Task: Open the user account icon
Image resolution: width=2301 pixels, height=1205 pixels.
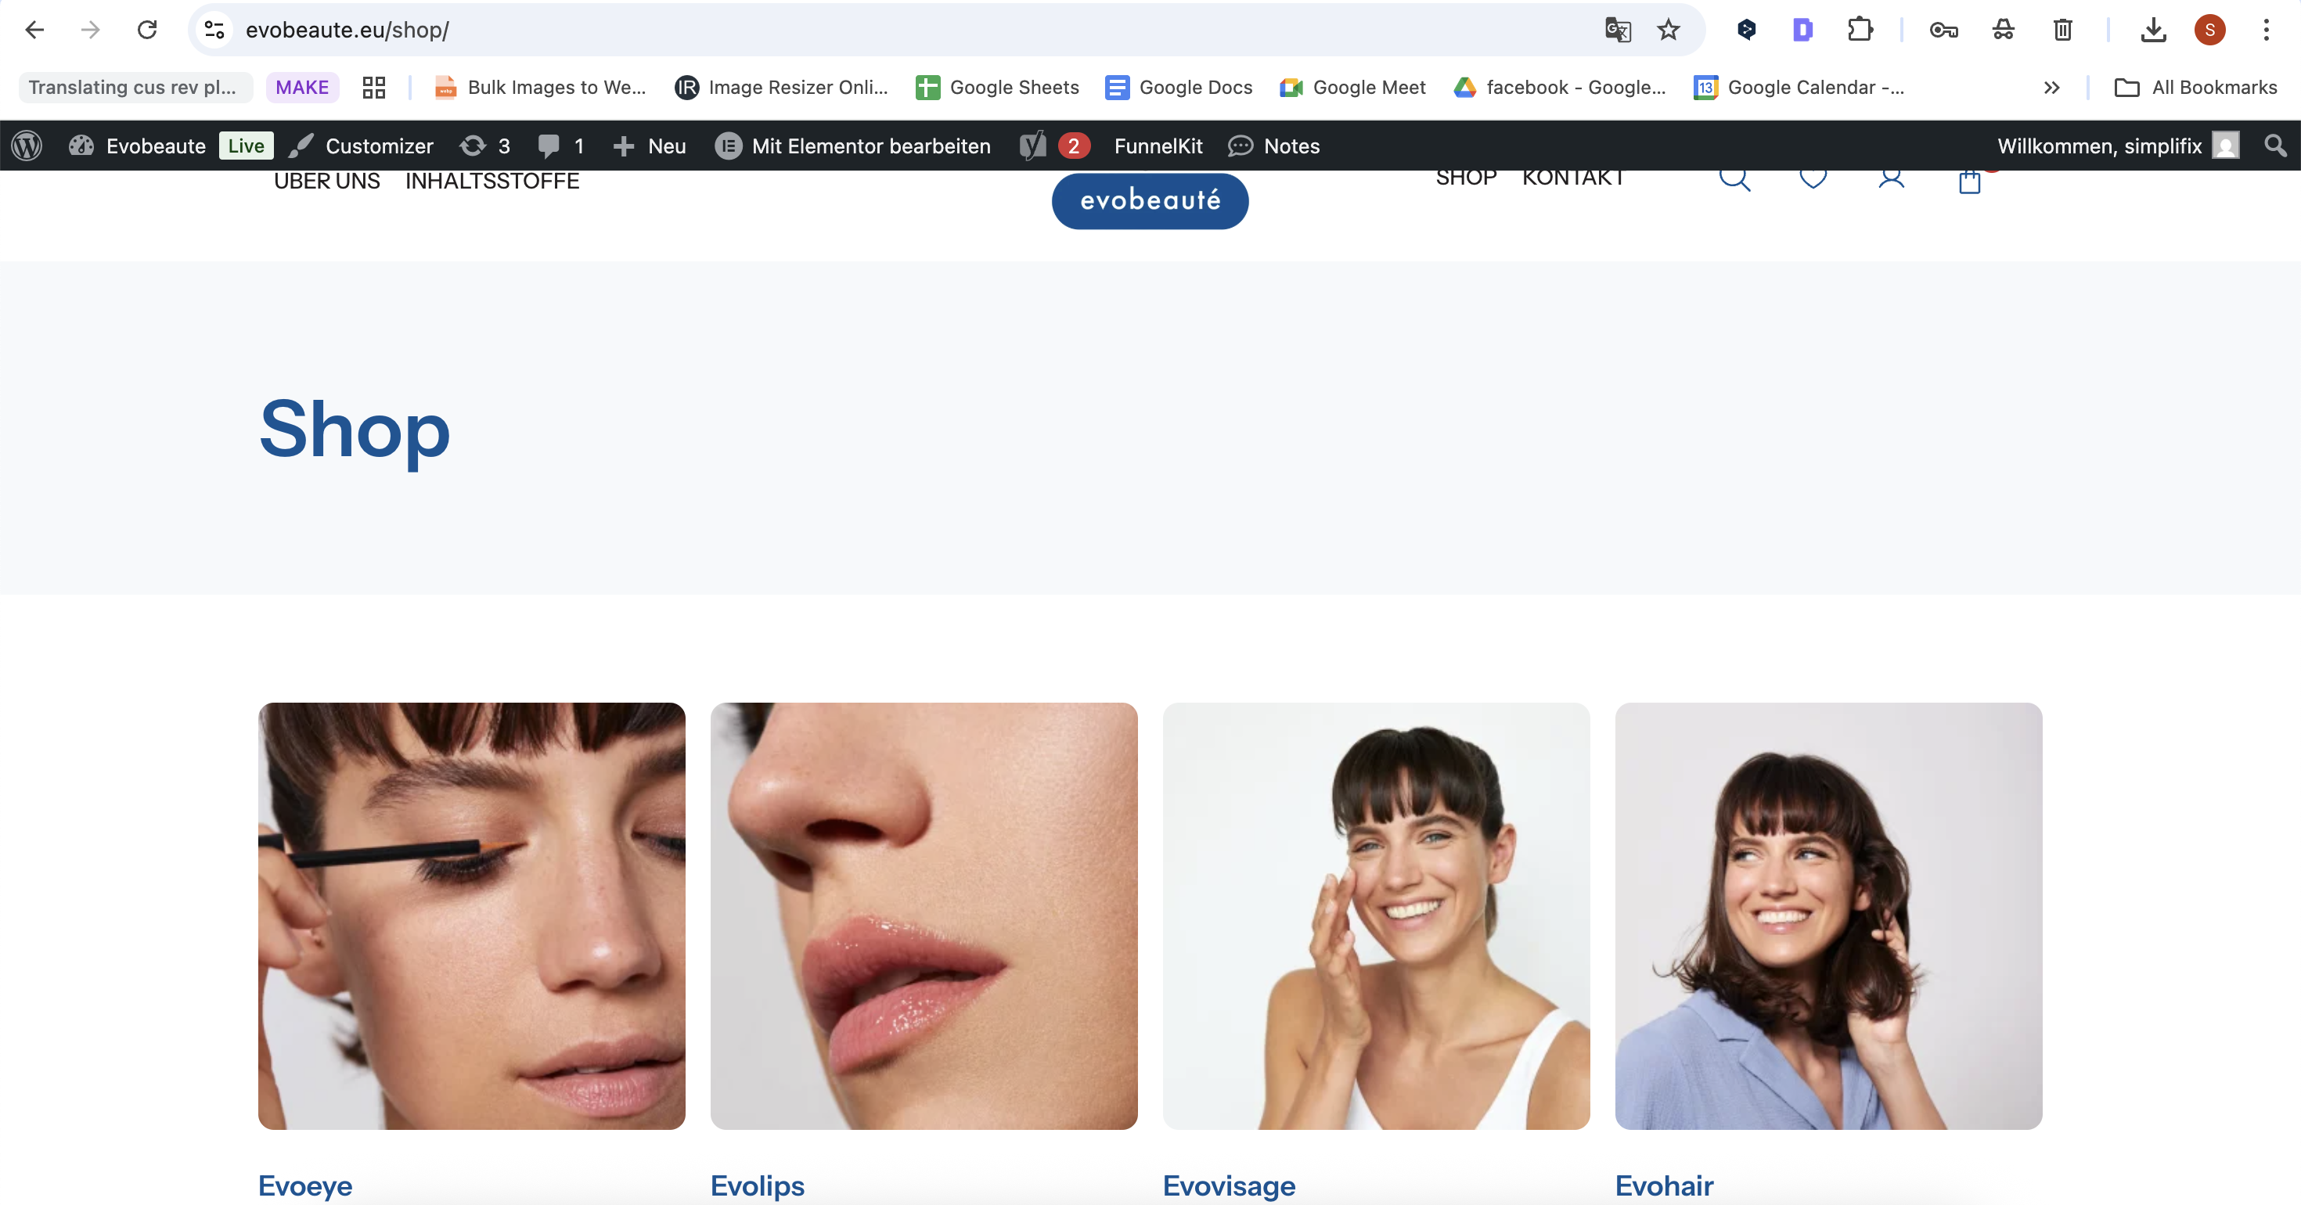Action: click(x=1891, y=181)
